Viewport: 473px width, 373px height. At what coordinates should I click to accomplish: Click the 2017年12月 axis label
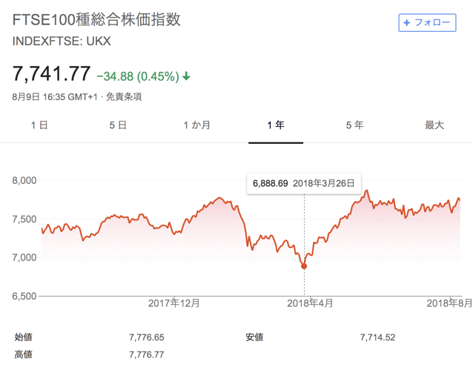(x=174, y=303)
